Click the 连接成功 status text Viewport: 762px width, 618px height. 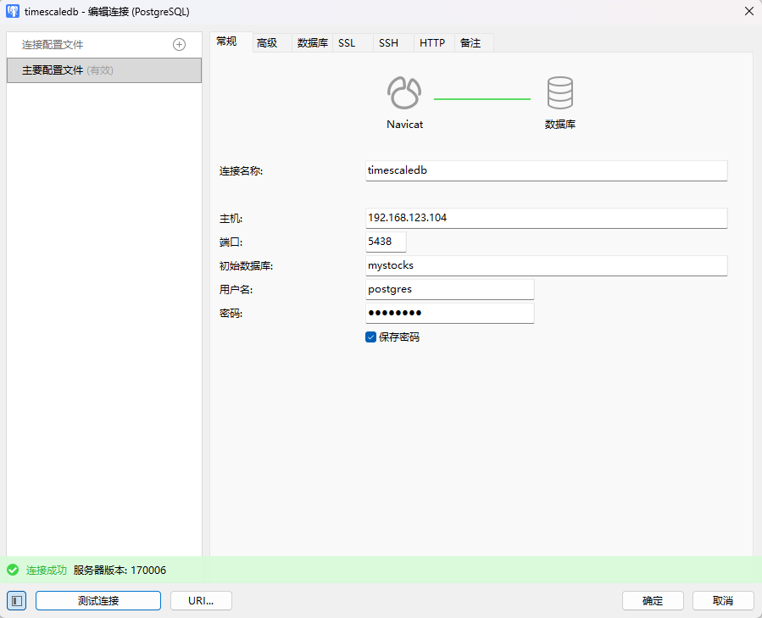click(46, 570)
